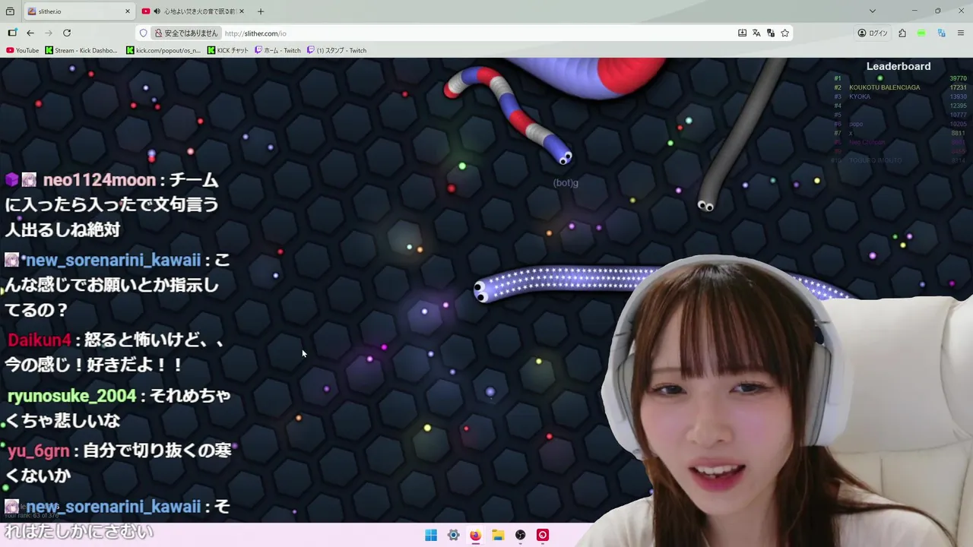This screenshot has height=547, width=973.
Task: Open the Stream - Kick Dashboard bookmark
Action: (x=81, y=50)
